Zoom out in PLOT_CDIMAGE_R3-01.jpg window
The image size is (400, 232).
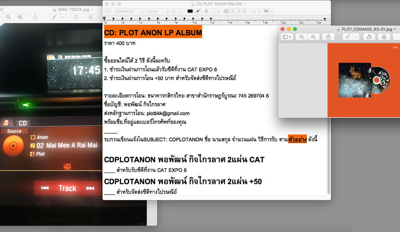[302, 37]
